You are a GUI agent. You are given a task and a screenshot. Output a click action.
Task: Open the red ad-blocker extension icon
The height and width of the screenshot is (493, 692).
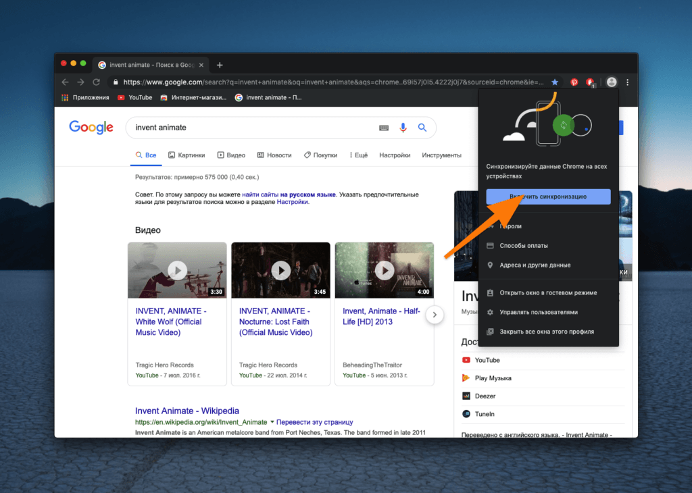point(590,82)
